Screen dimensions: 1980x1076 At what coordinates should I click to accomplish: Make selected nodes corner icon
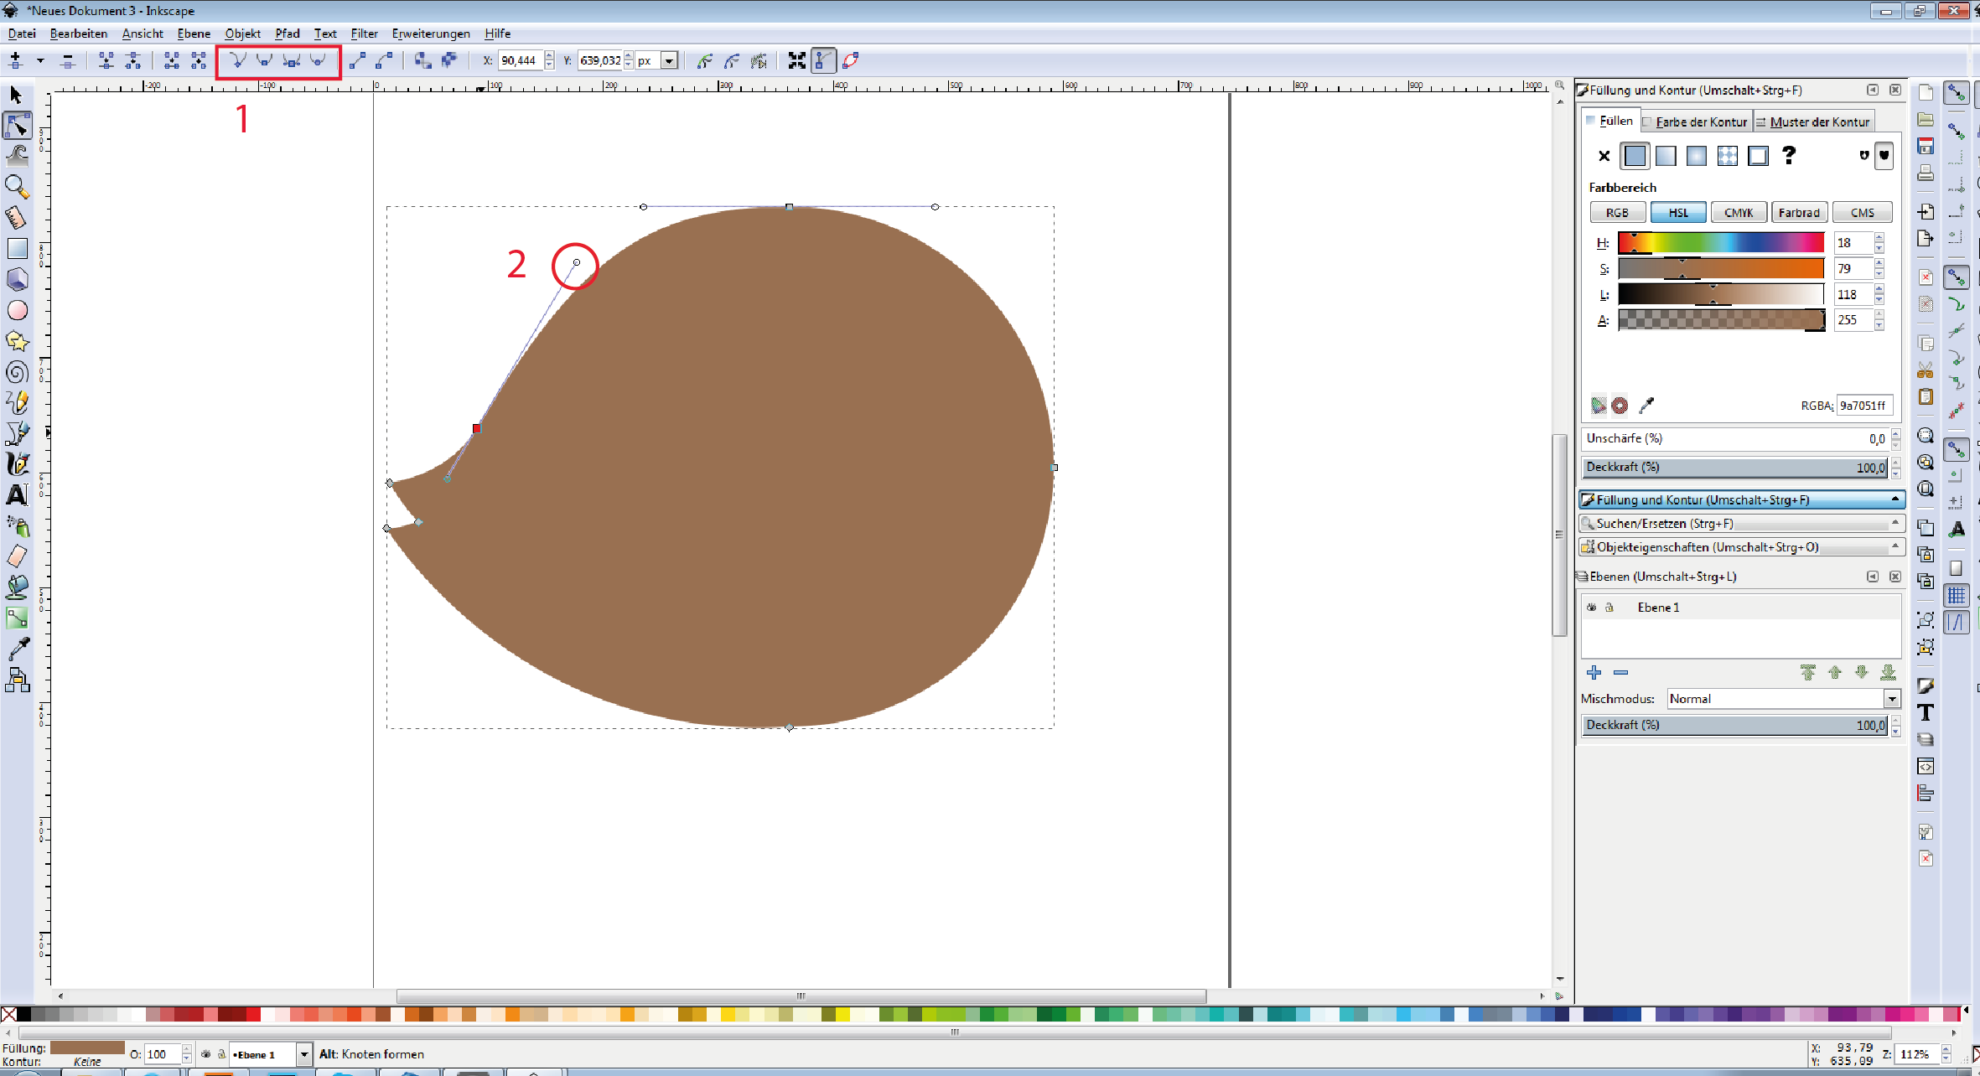click(x=238, y=60)
